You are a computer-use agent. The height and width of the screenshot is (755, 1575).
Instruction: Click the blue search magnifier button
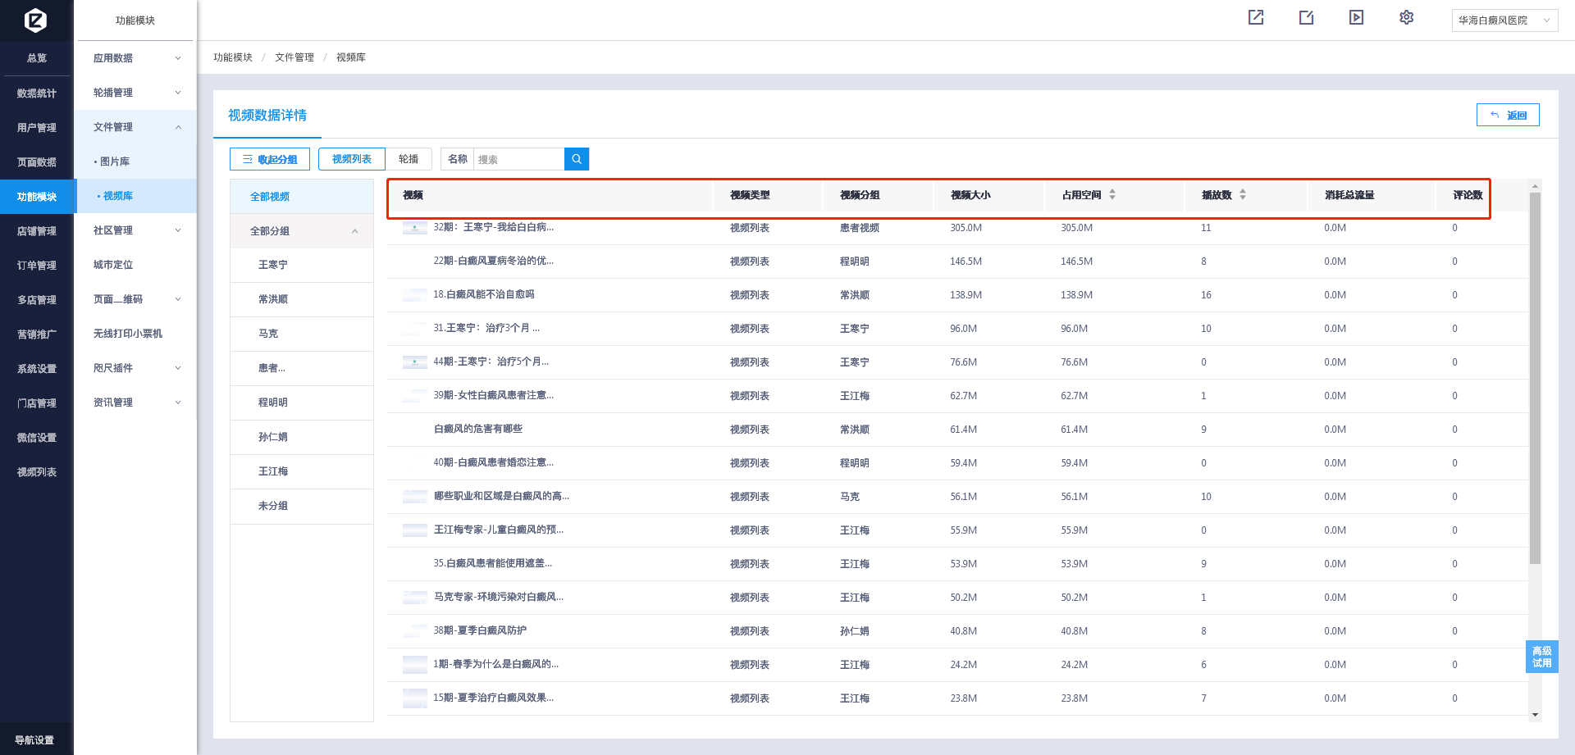coord(577,159)
